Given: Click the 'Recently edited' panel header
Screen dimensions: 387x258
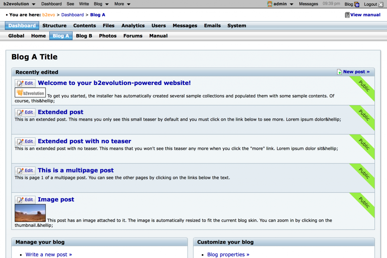Looking at the screenshot, I should [x=193, y=72].
